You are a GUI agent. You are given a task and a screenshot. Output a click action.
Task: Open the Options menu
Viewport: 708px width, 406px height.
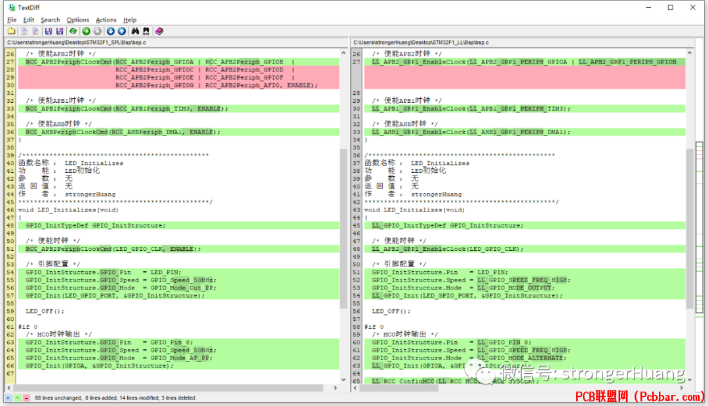(x=77, y=20)
